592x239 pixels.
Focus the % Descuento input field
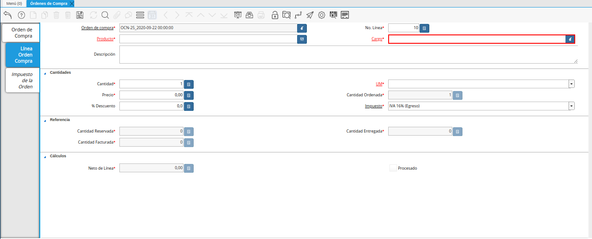[x=152, y=106]
